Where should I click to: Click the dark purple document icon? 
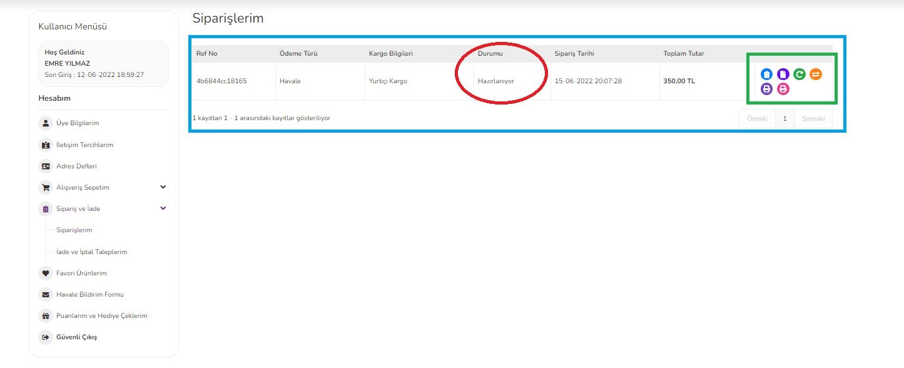(783, 74)
